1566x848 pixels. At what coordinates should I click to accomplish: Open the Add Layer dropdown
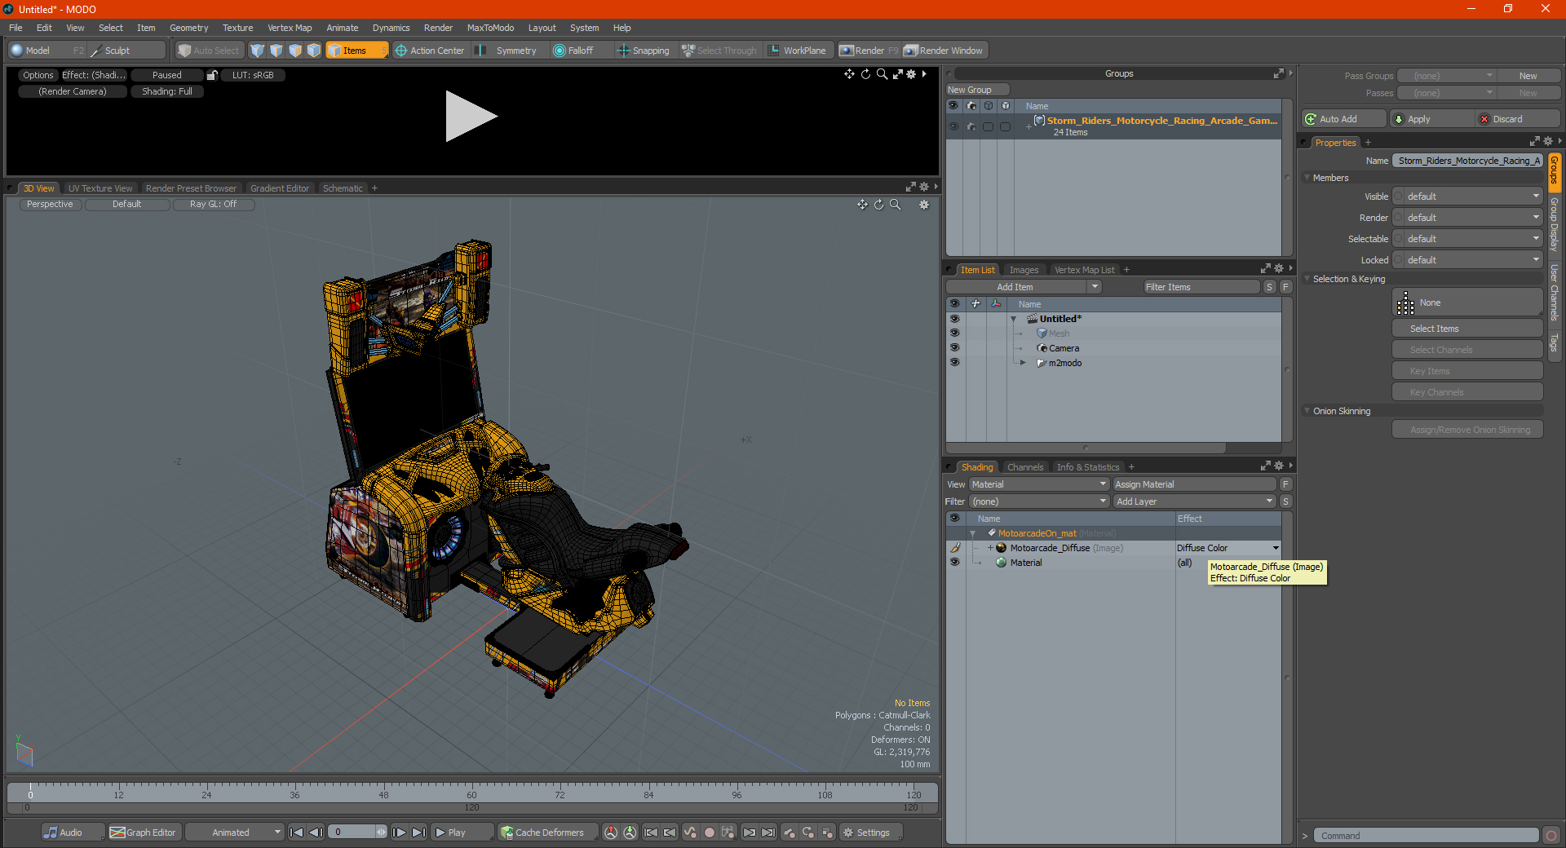coord(1194,501)
